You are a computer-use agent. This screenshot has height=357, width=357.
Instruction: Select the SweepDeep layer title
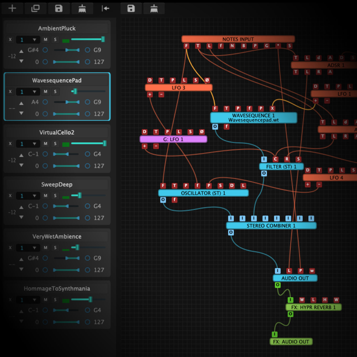click(x=57, y=185)
